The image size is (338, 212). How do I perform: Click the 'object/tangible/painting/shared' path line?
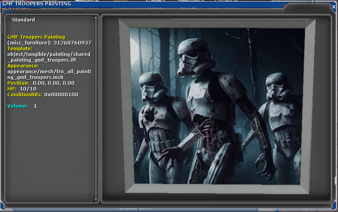tap(49, 54)
